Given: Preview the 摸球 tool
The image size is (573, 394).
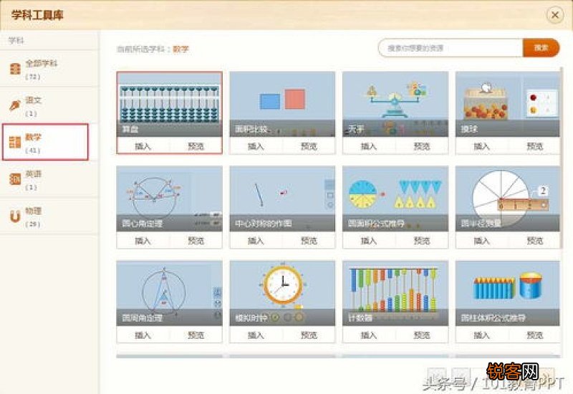Looking at the screenshot, I should 534,146.
